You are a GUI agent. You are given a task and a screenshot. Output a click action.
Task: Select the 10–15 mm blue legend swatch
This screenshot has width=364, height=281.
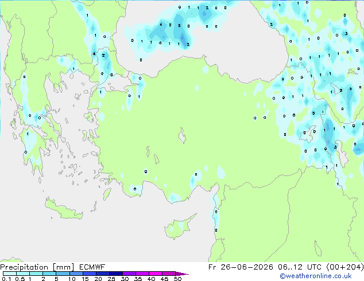(x=76, y=274)
